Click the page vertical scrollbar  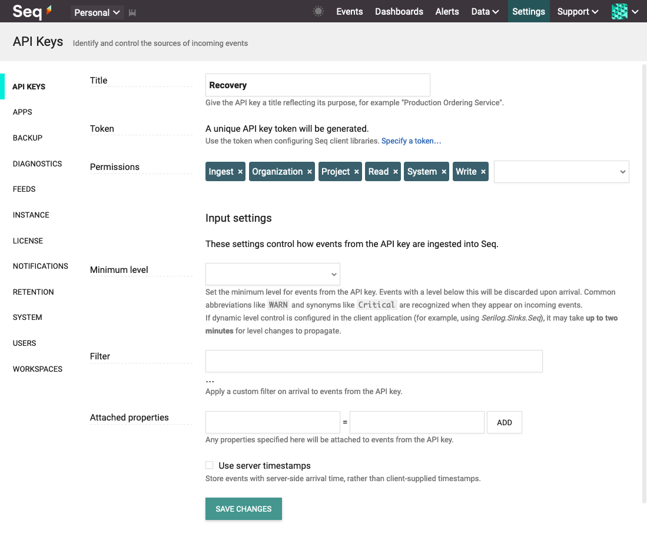[644, 283]
